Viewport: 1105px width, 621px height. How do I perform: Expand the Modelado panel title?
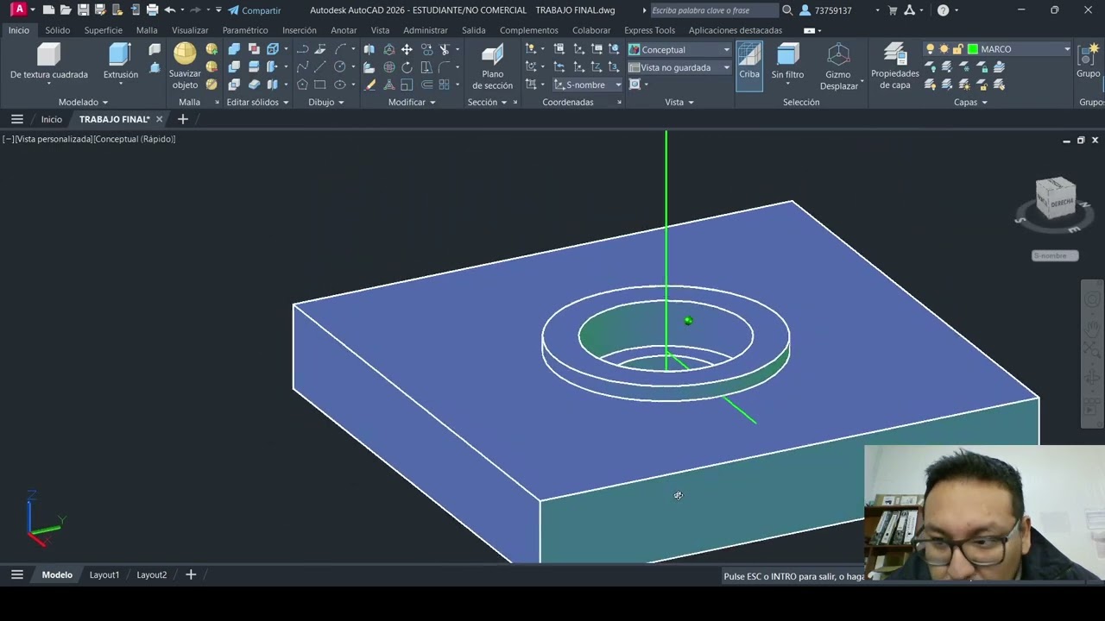[x=83, y=102]
